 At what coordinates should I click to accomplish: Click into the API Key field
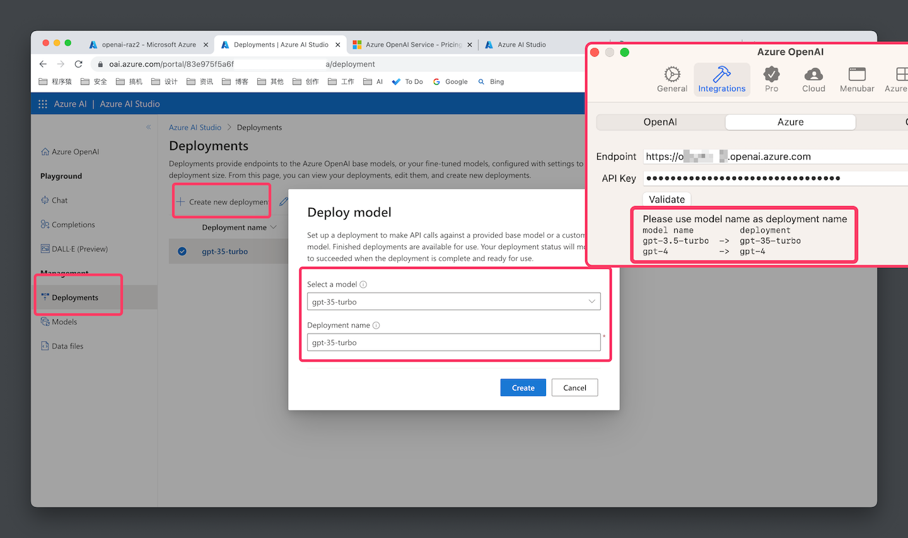775,178
